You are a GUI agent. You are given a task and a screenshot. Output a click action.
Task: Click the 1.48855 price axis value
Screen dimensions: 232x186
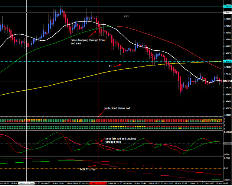pyautogui.click(x=228, y=46)
